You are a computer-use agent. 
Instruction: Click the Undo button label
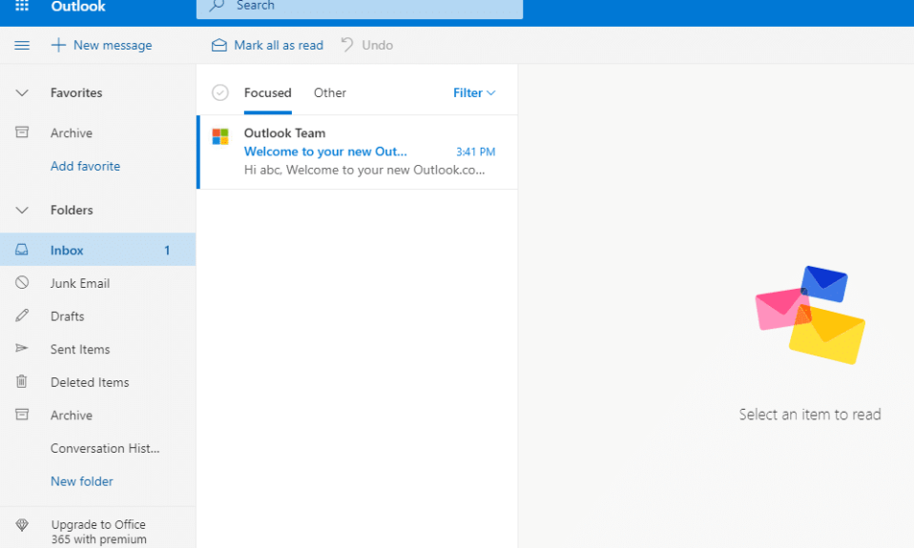[377, 45]
